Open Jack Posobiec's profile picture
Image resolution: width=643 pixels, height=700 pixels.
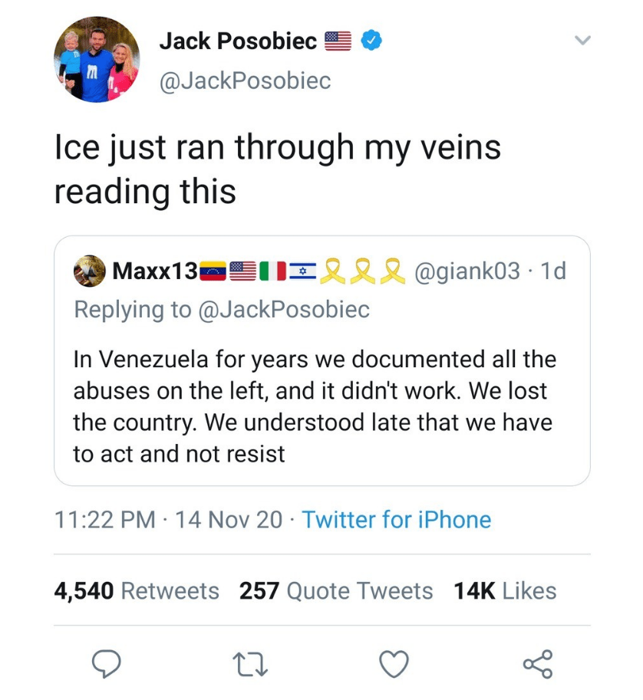pyautogui.click(x=97, y=59)
